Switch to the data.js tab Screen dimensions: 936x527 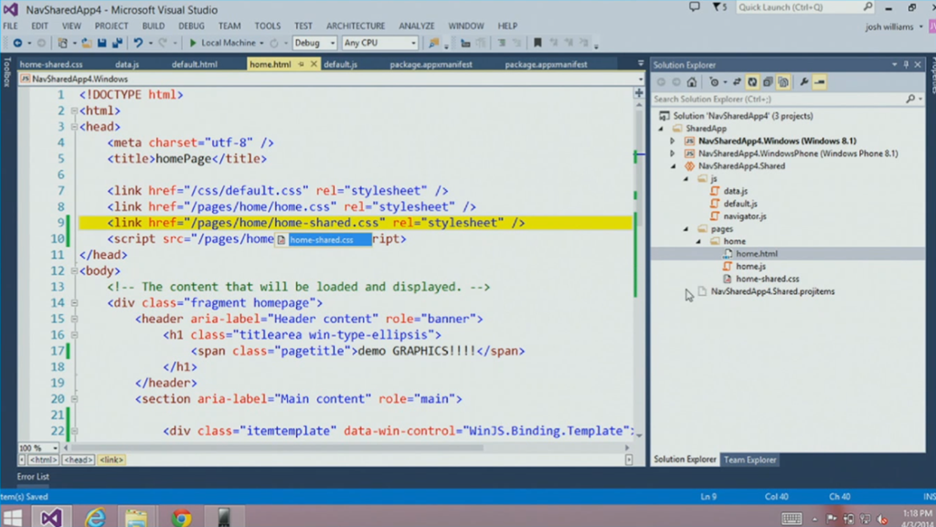(x=127, y=64)
